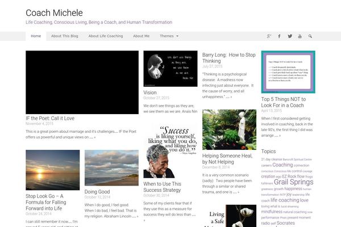Select the 'EZ Rock' topic tag

289,176
